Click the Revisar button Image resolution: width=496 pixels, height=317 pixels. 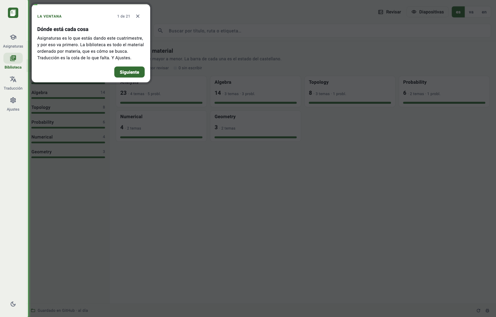390,12
